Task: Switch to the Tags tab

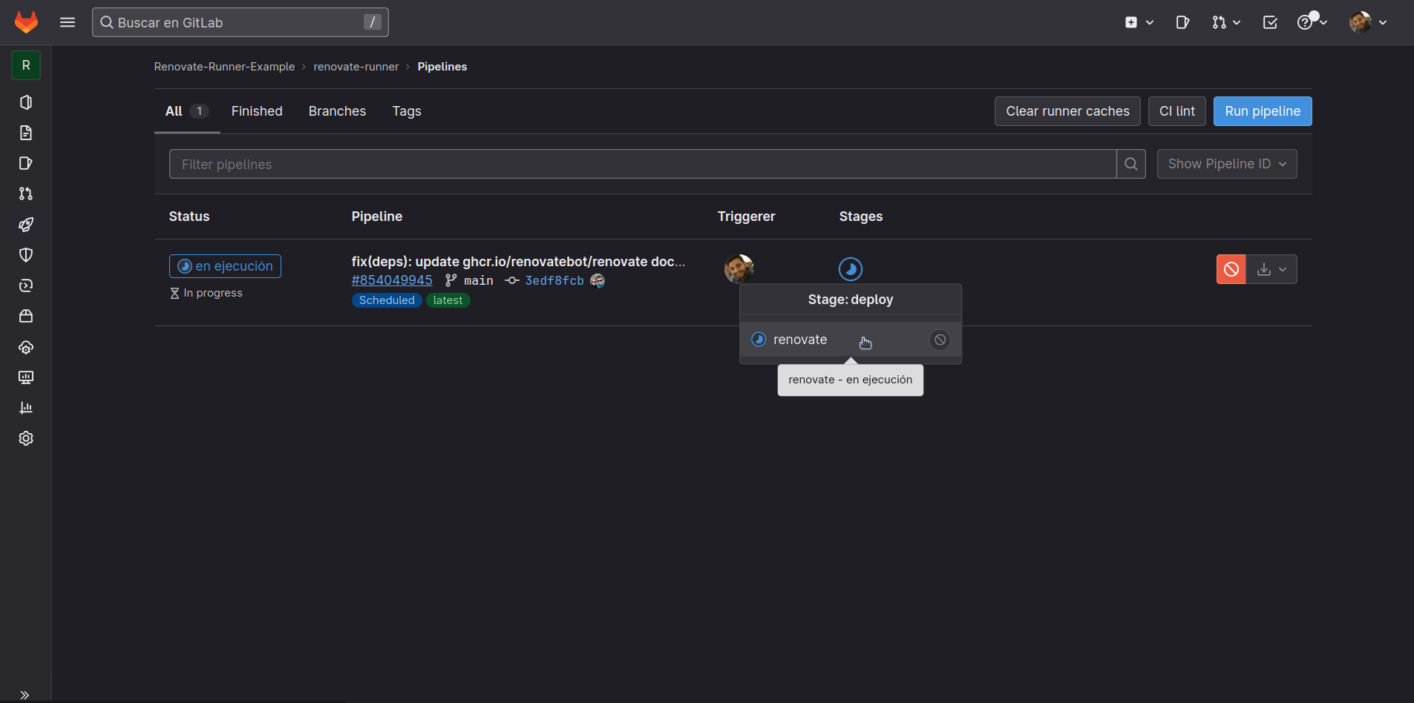Action: pyautogui.click(x=407, y=111)
